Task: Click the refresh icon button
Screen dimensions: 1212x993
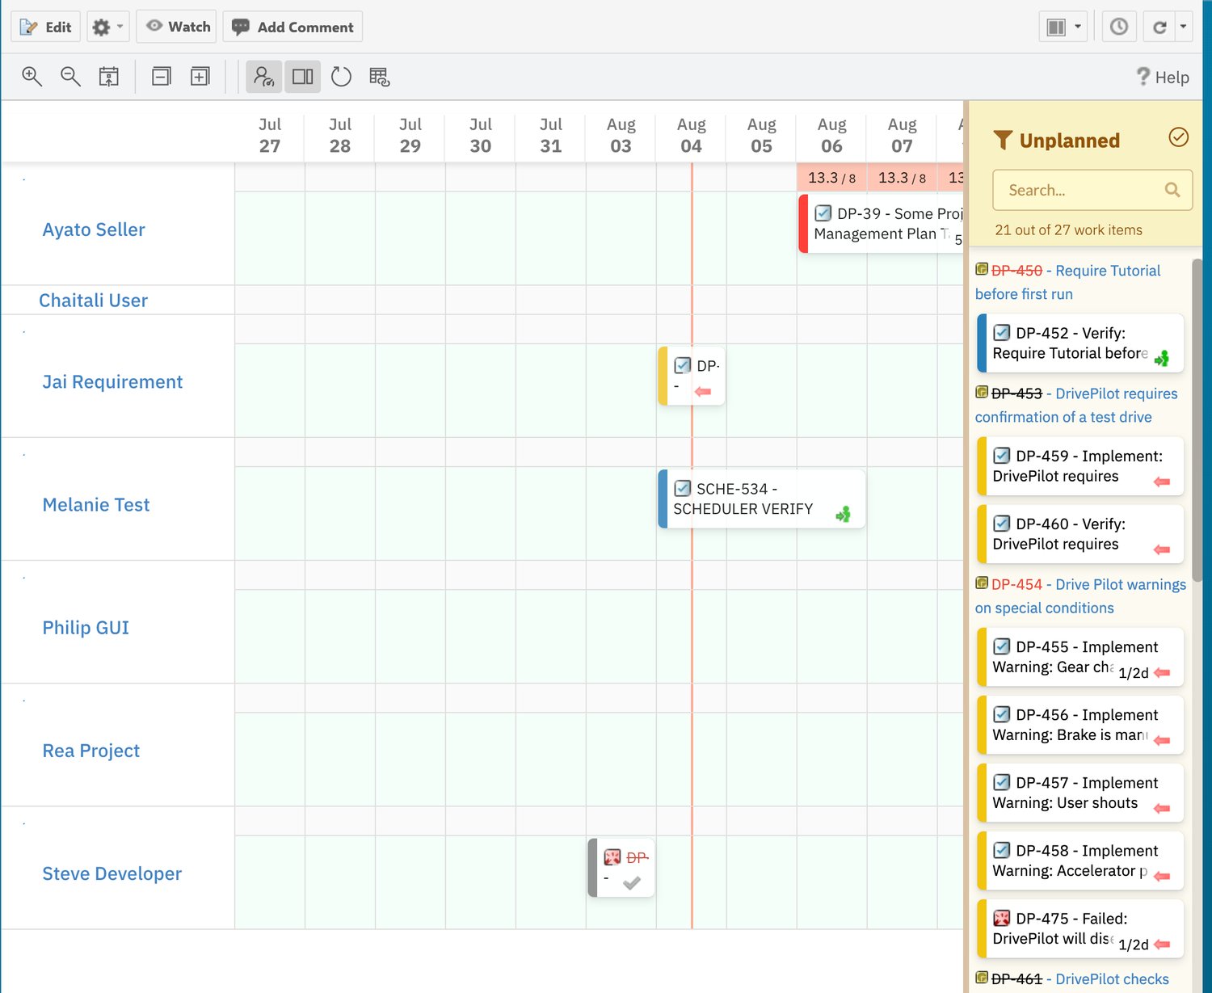Action: coord(1159,27)
